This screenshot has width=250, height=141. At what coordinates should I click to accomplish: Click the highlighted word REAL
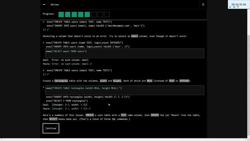pyautogui.click(x=150, y=81)
